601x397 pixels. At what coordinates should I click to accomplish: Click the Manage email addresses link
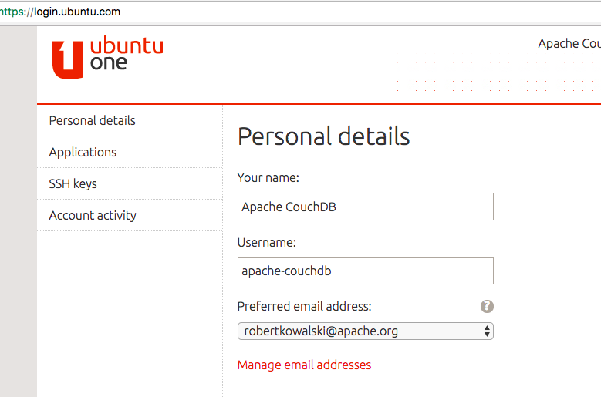(304, 365)
